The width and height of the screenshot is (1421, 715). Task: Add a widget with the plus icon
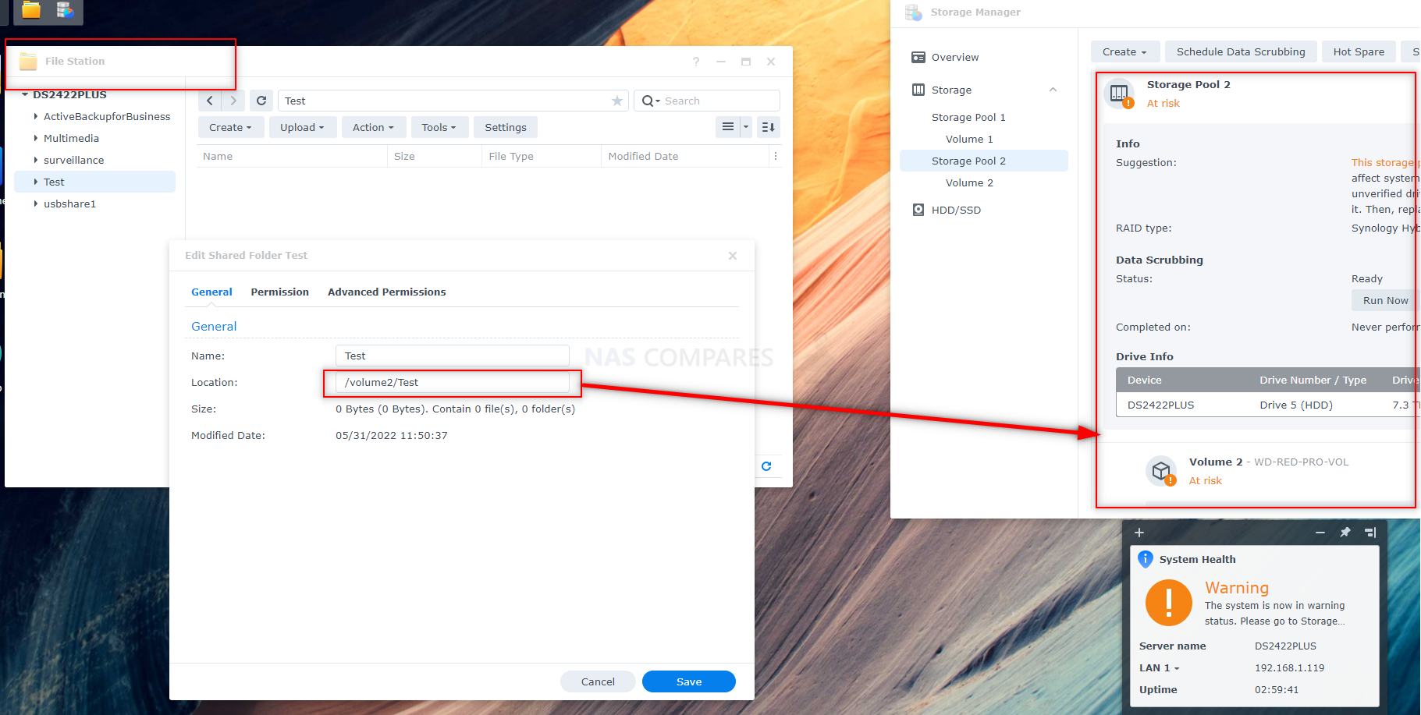pyautogui.click(x=1139, y=533)
